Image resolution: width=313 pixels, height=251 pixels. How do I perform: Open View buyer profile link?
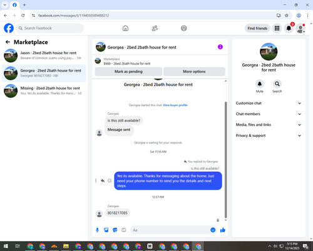click(x=175, y=105)
